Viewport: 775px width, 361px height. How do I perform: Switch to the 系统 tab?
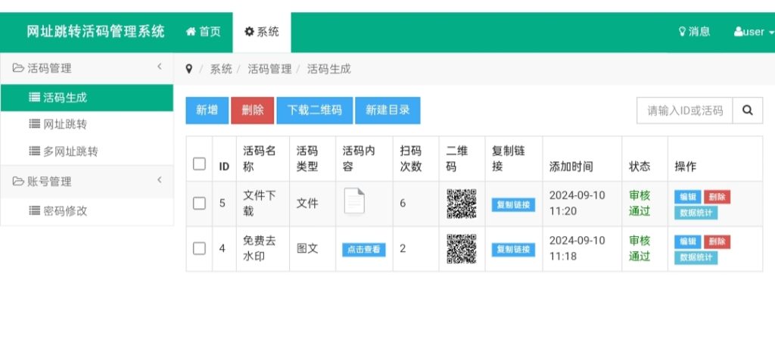point(262,32)
